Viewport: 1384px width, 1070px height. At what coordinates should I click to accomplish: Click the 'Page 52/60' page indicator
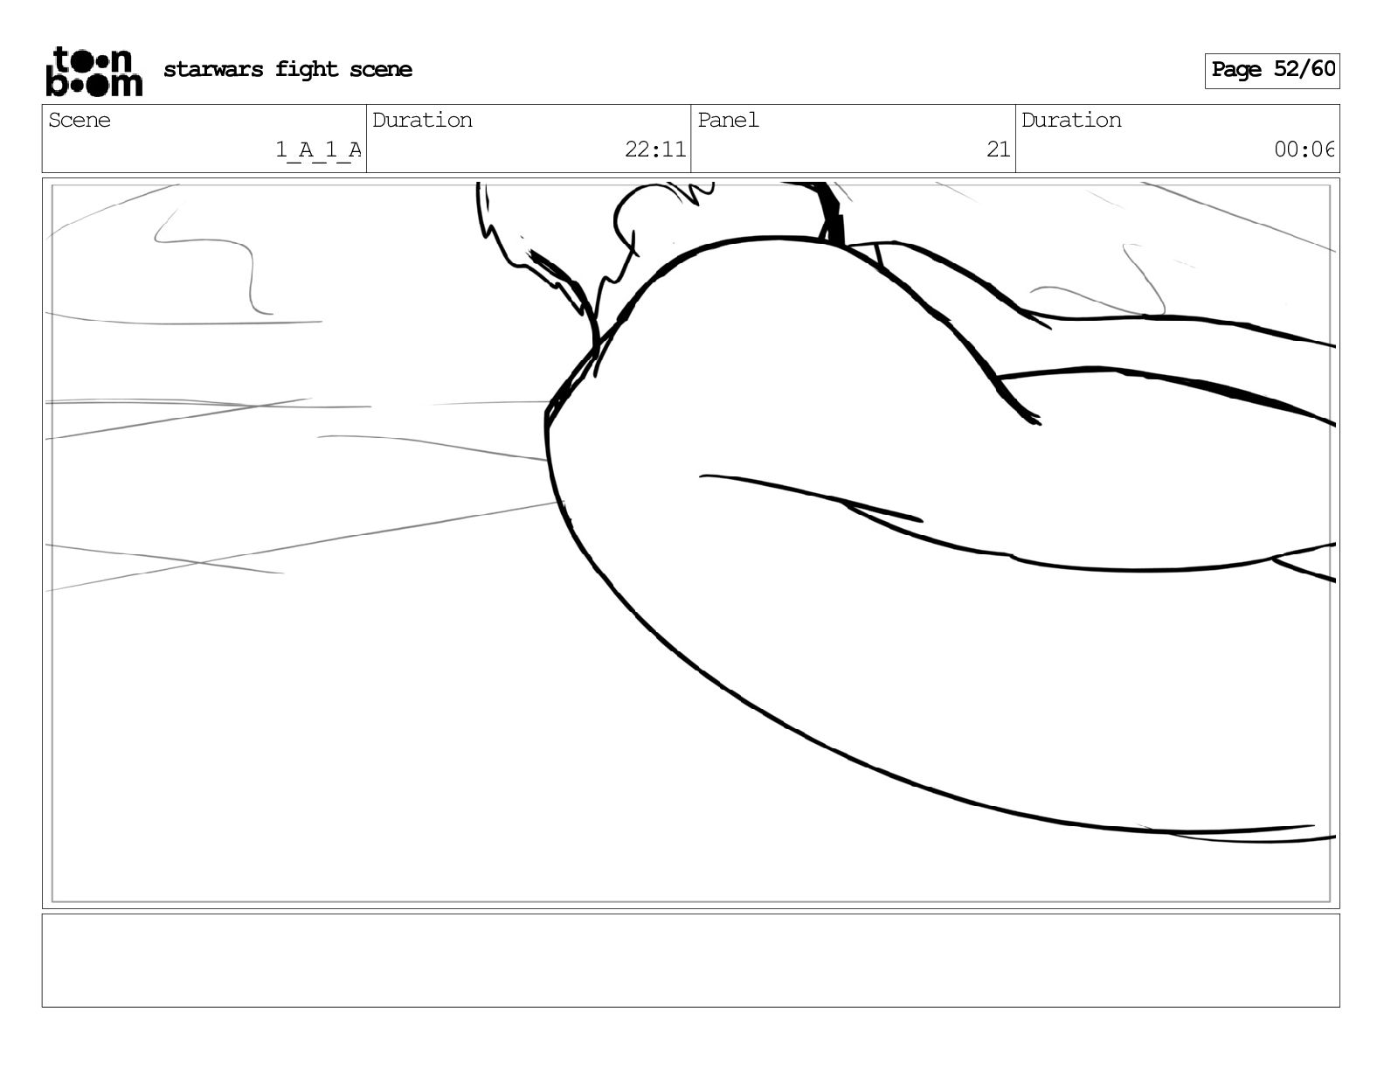[1272, 70]
